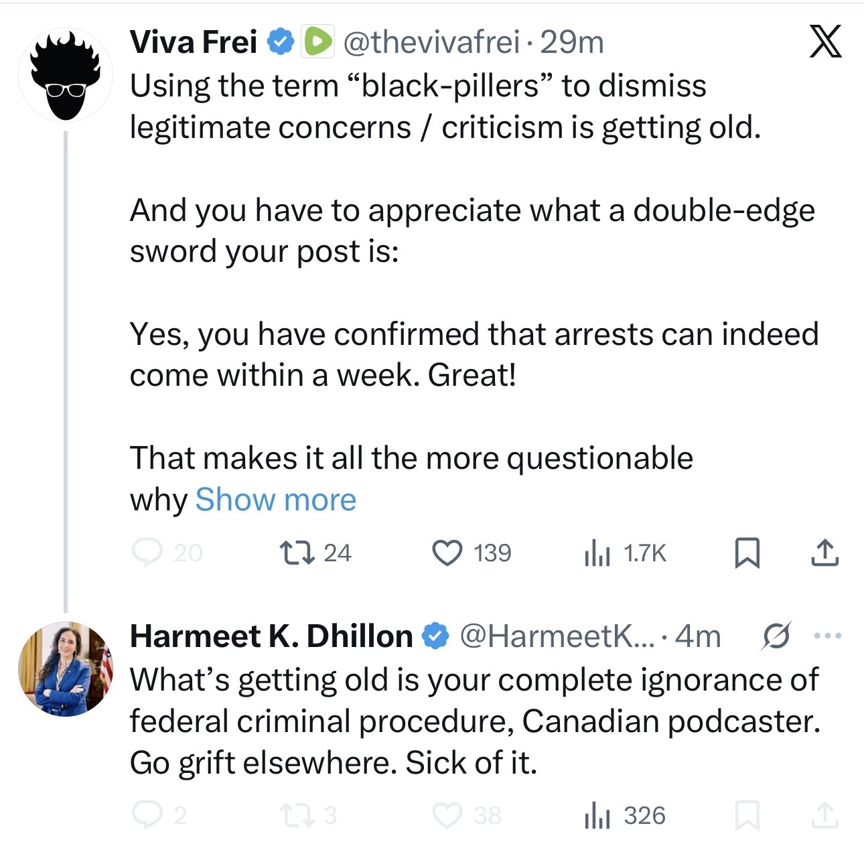Like Harmeet K. Dhillon's reply
This screenshot has height=856, width=864.
[447, 815]
